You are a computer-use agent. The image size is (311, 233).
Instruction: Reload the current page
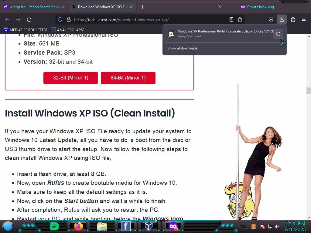click(29, 20)
